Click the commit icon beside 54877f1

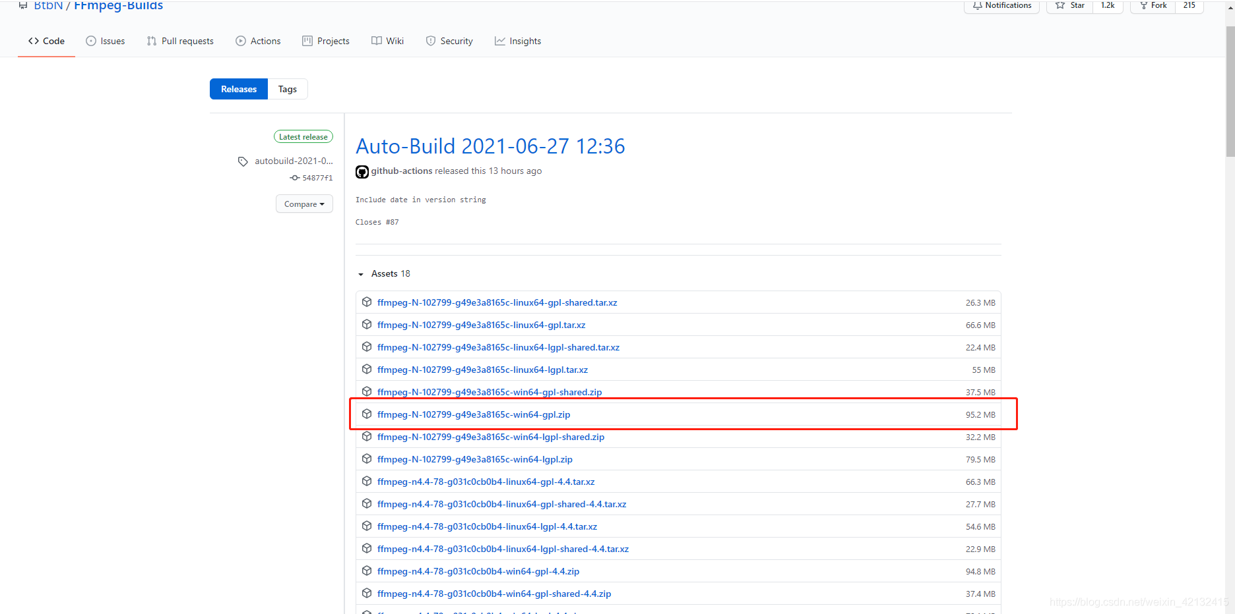tap(295, 178)
